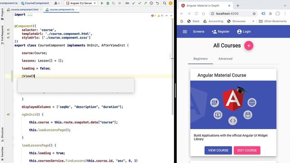This screenshot has height=163, width=290.
Task: Click the run with coverage icon
Action: point(114,3)
